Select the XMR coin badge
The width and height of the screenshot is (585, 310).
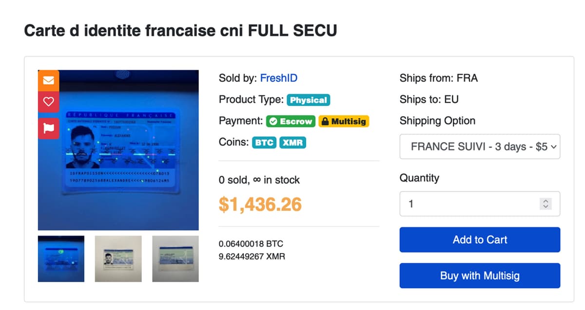click(x=292, y=143)
